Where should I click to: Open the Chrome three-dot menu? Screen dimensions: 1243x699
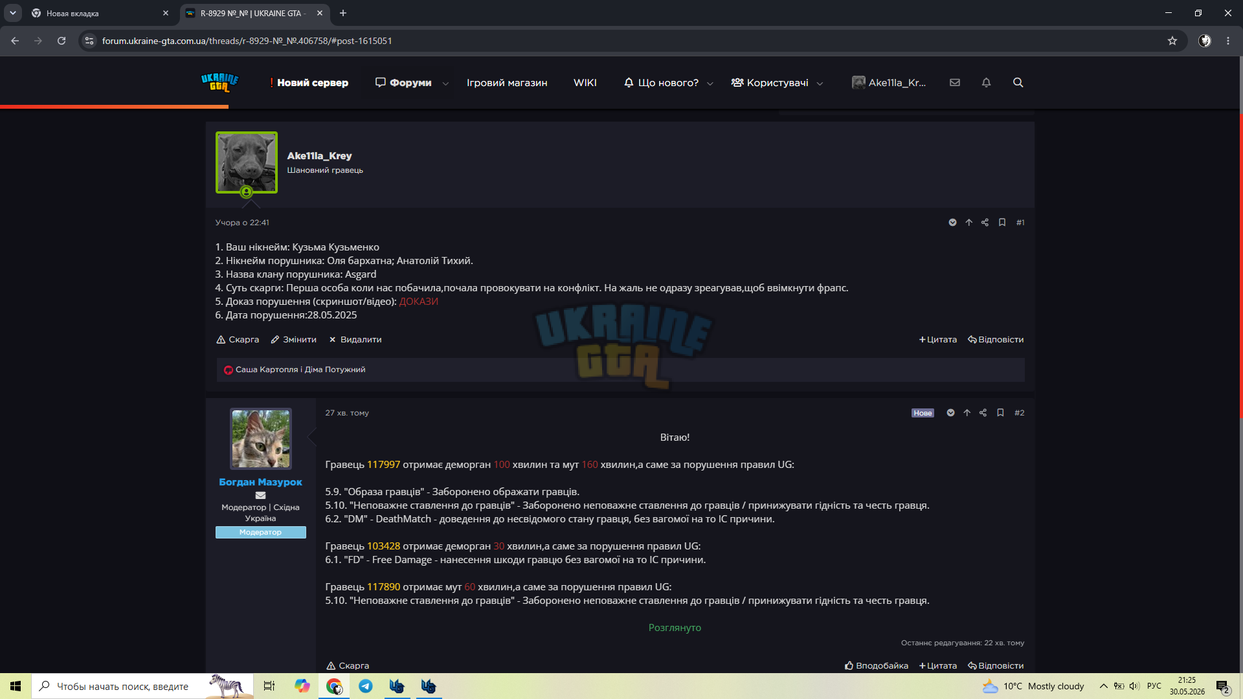1228,41
